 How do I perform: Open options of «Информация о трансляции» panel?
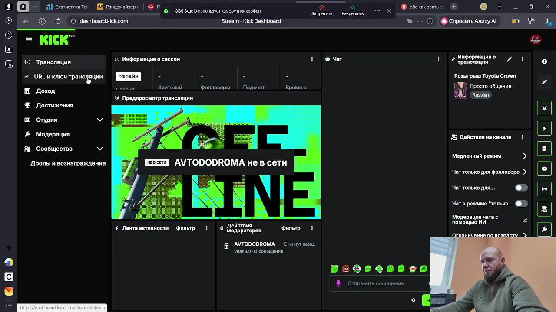tap(523, 59)
